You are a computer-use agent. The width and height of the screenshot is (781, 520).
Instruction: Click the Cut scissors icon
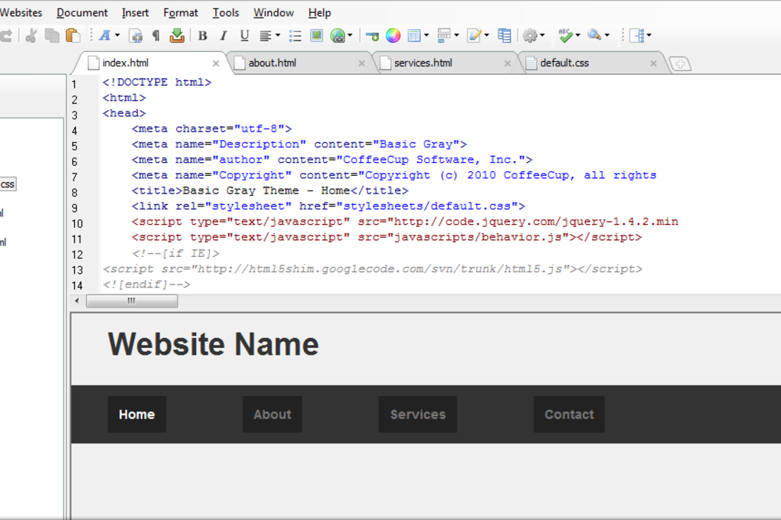31,35
